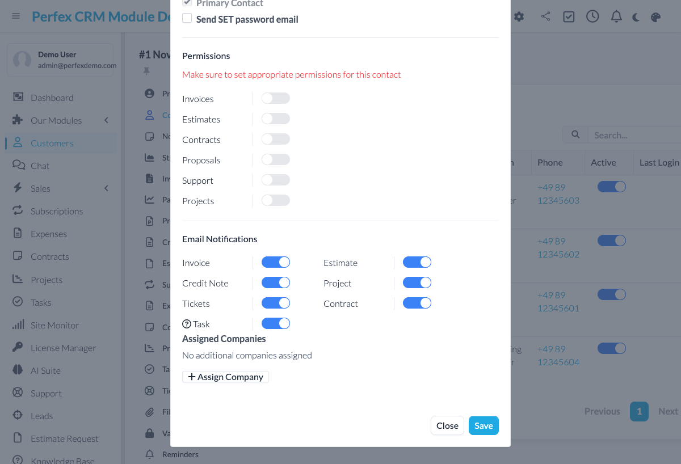
Task: Click the Task help question-mark icon
Action: (x=187, y=324)
